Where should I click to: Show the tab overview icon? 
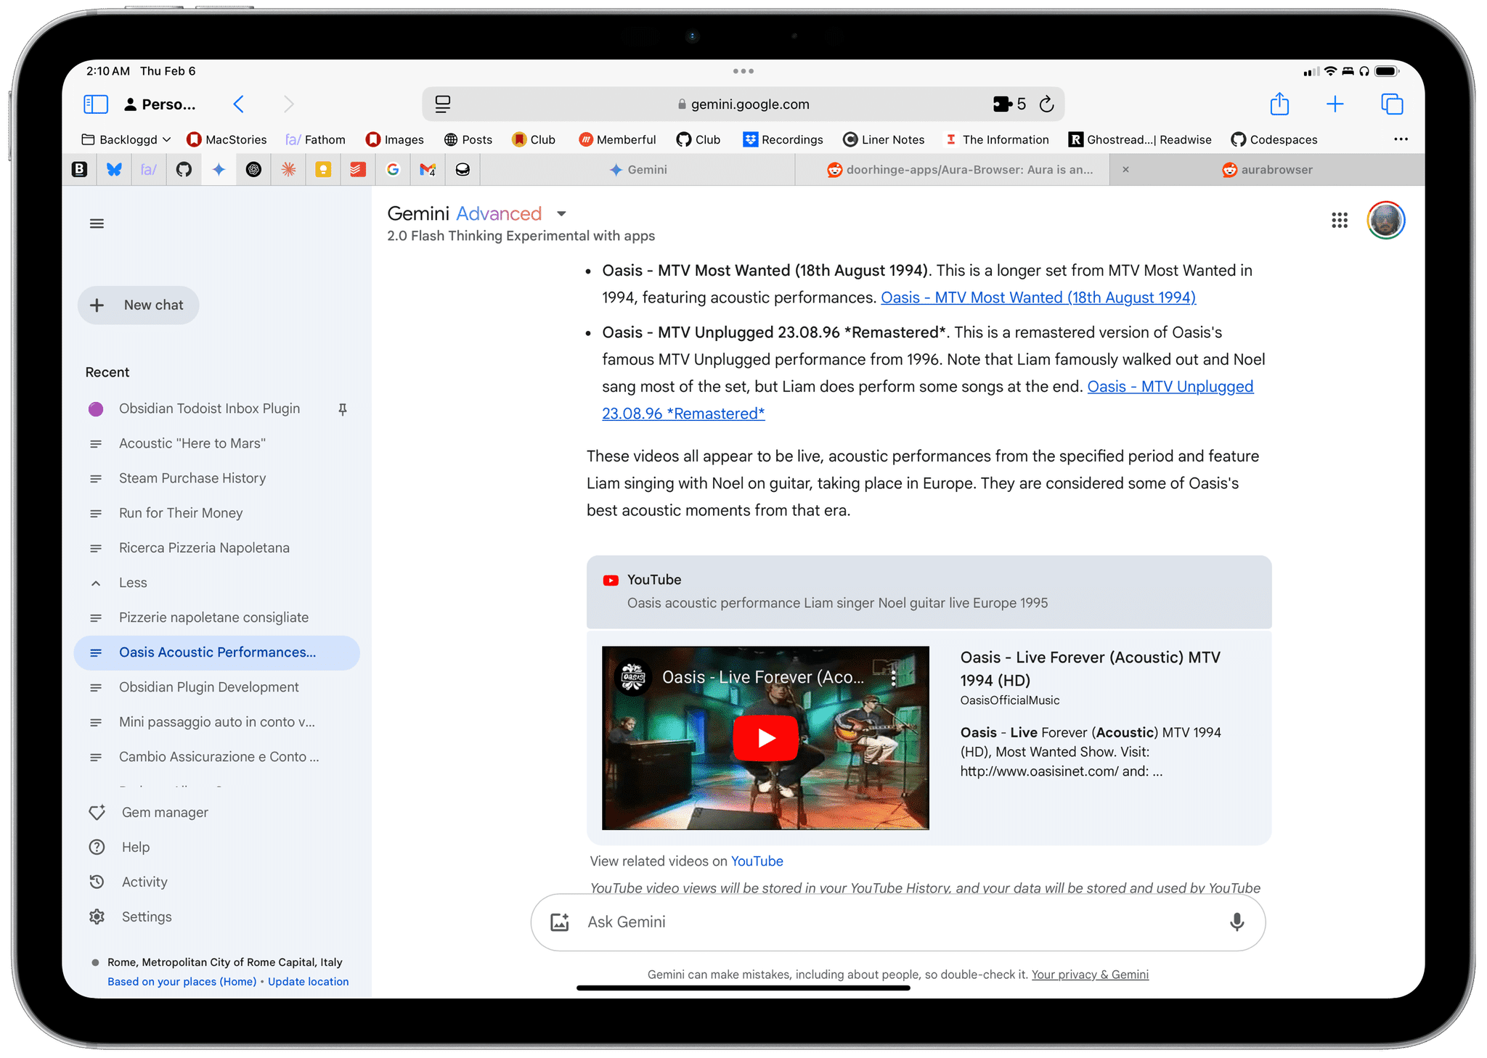point(1392,104)
